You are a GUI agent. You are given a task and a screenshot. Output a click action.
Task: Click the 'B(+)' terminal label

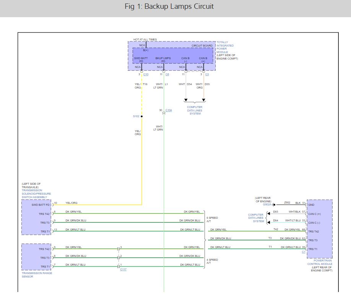pos(146,50)
